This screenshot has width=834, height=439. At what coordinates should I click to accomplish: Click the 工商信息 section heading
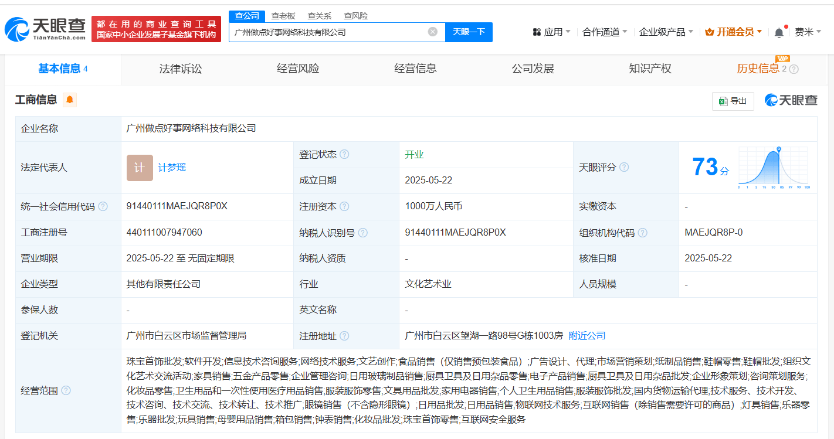[36, 100]
